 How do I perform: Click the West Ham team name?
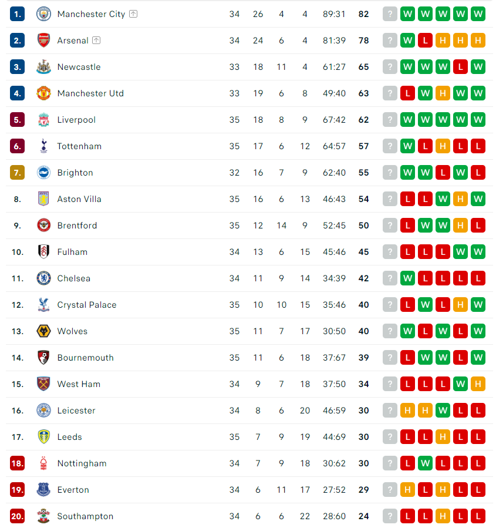(x=79, y=384)
